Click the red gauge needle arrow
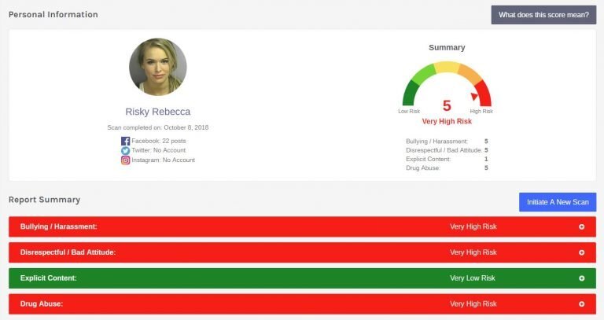This screenshot has height=320, width=604. (474, 96)
